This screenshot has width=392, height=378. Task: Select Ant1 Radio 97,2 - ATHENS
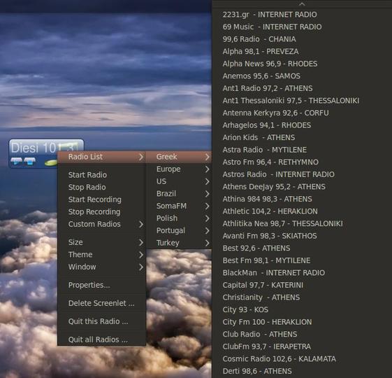click(x=302, y=88)
